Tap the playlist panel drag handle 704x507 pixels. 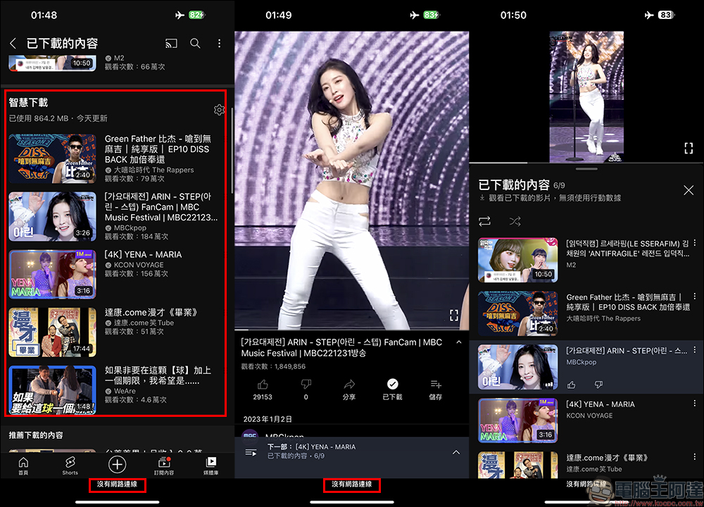(x=586, y=169)
